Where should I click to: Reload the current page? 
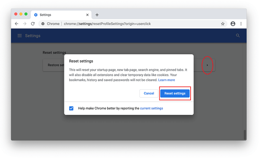33,24
